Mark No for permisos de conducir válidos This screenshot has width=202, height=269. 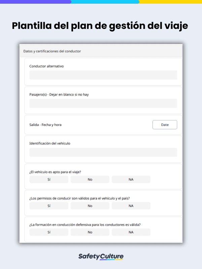(x=90, y=205)
